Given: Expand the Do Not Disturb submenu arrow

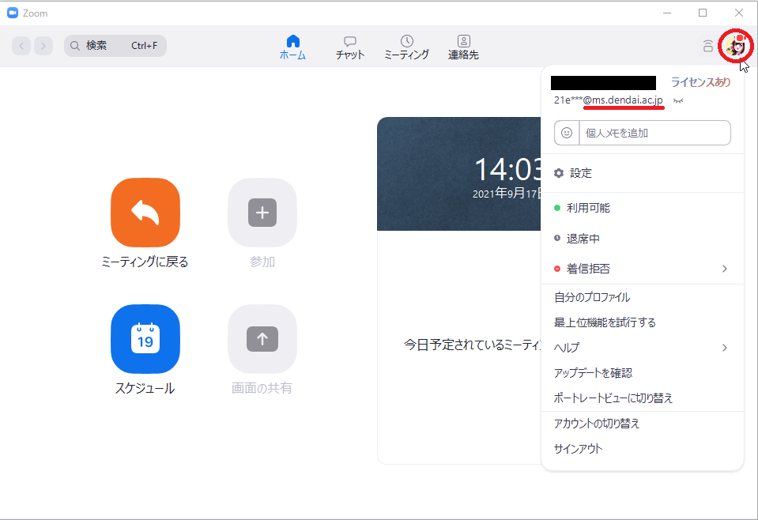Looking at the screenshot, I should [725, 269].
